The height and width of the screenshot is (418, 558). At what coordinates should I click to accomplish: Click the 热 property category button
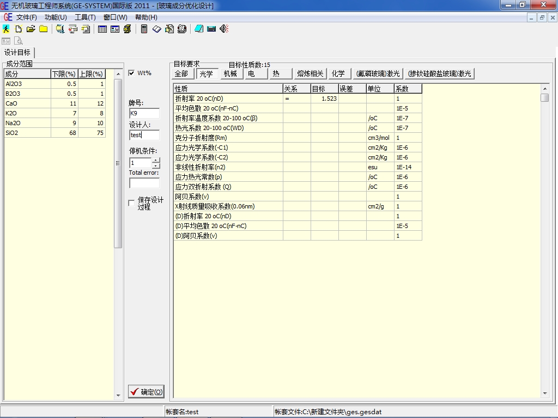[x=281, y=73]
